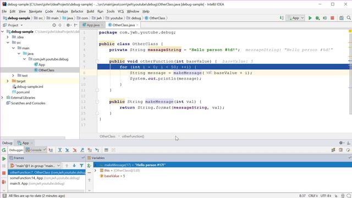The height and width of the screenshot is (198, 352).
Task: Add new watch with green plus
Action: pos(89,166)
